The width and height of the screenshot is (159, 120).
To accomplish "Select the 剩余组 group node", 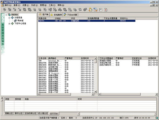I will (x=20, y=20).
